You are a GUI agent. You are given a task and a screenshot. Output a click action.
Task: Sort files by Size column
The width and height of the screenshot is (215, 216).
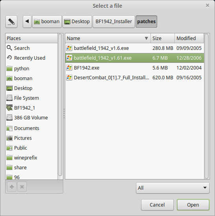click(163, 38)
